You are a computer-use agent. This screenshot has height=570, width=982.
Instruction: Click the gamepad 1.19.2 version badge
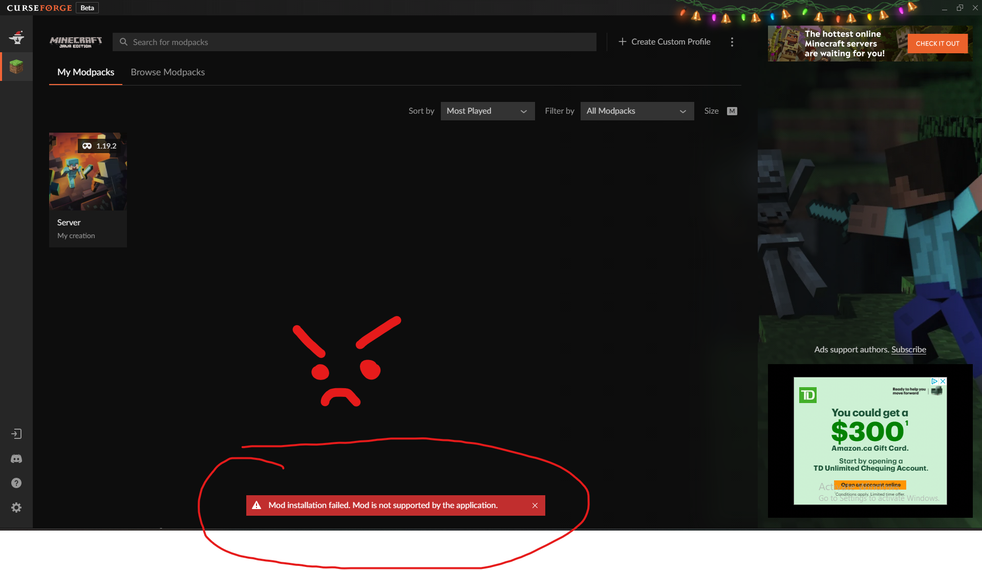(x=99, y=146)
